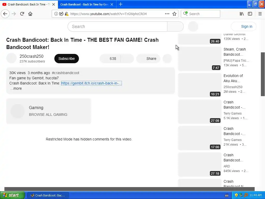Open the 10:21 video thumbnail

(x=200, y=85)
